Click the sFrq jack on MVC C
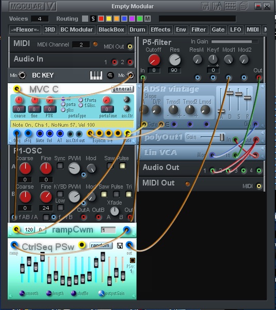 28,133
